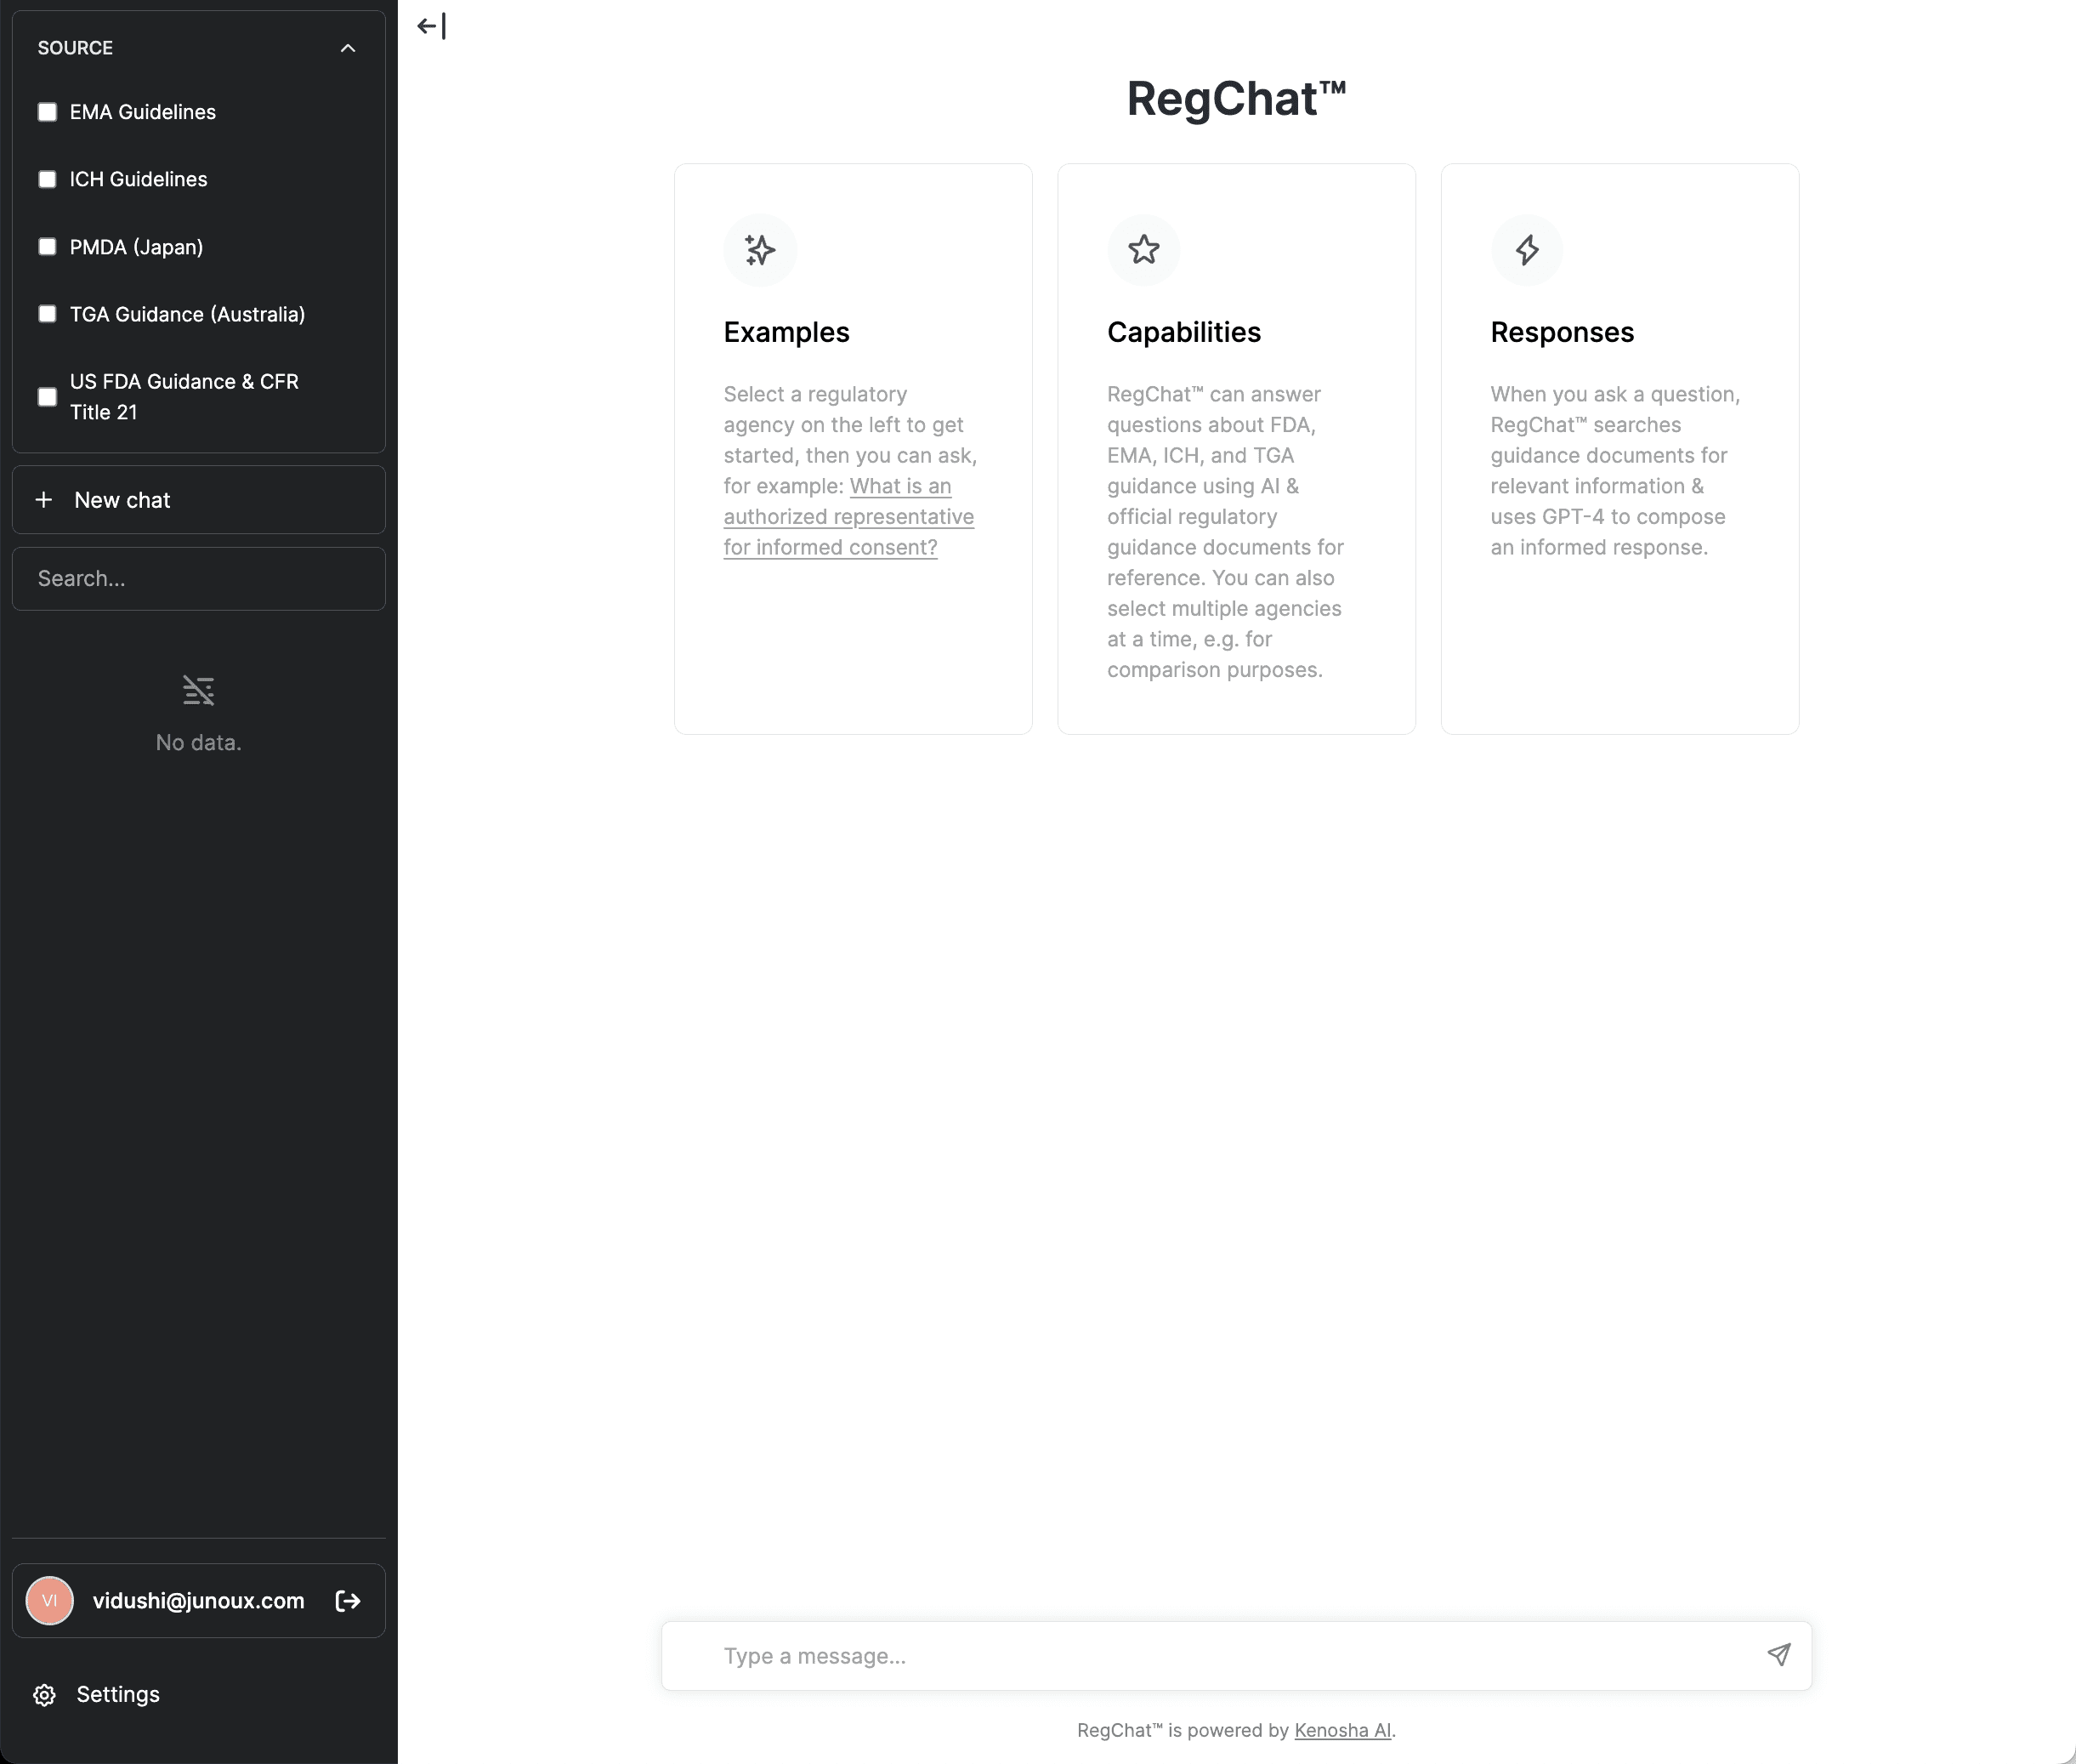Focus the Search chats field
Viewport: 2076px width, 1764px height.
[198, 579]
